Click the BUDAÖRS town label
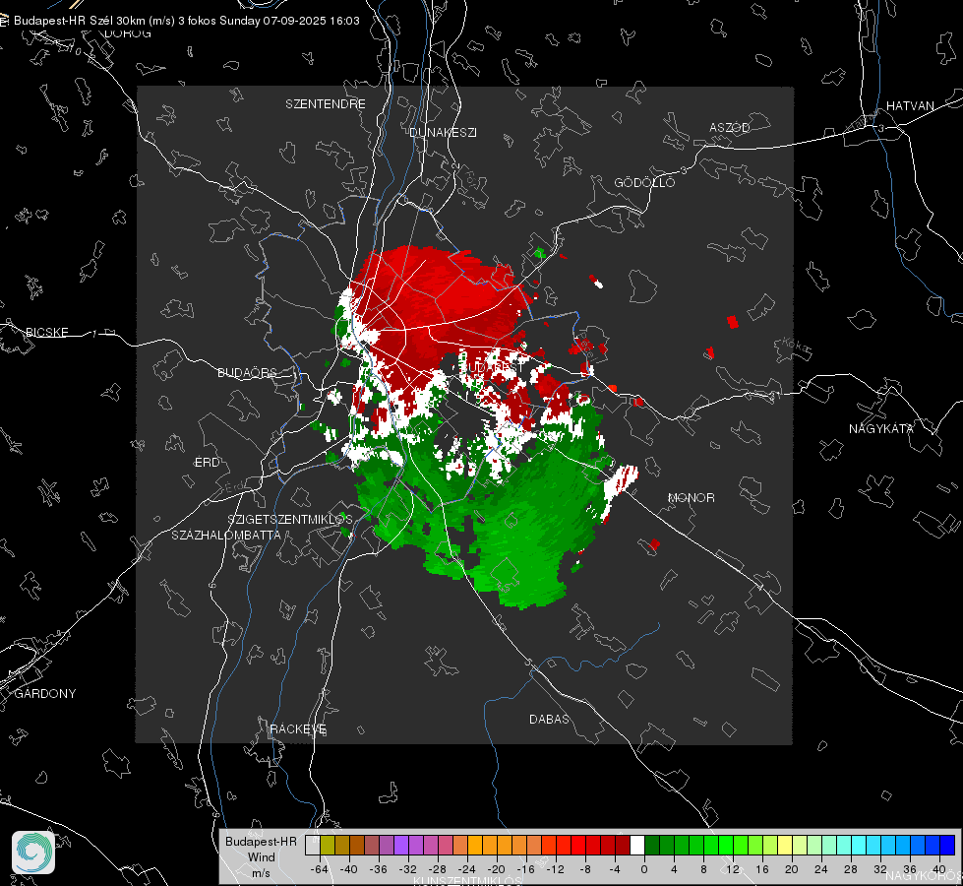 click(x=247, y=373)
